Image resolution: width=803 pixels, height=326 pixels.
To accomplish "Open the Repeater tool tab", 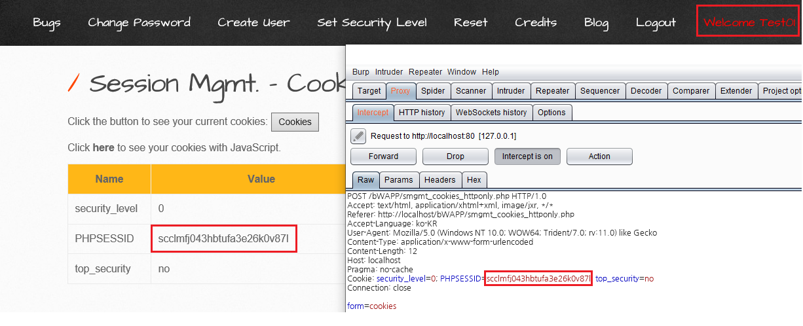I will [x=553, y=91].
